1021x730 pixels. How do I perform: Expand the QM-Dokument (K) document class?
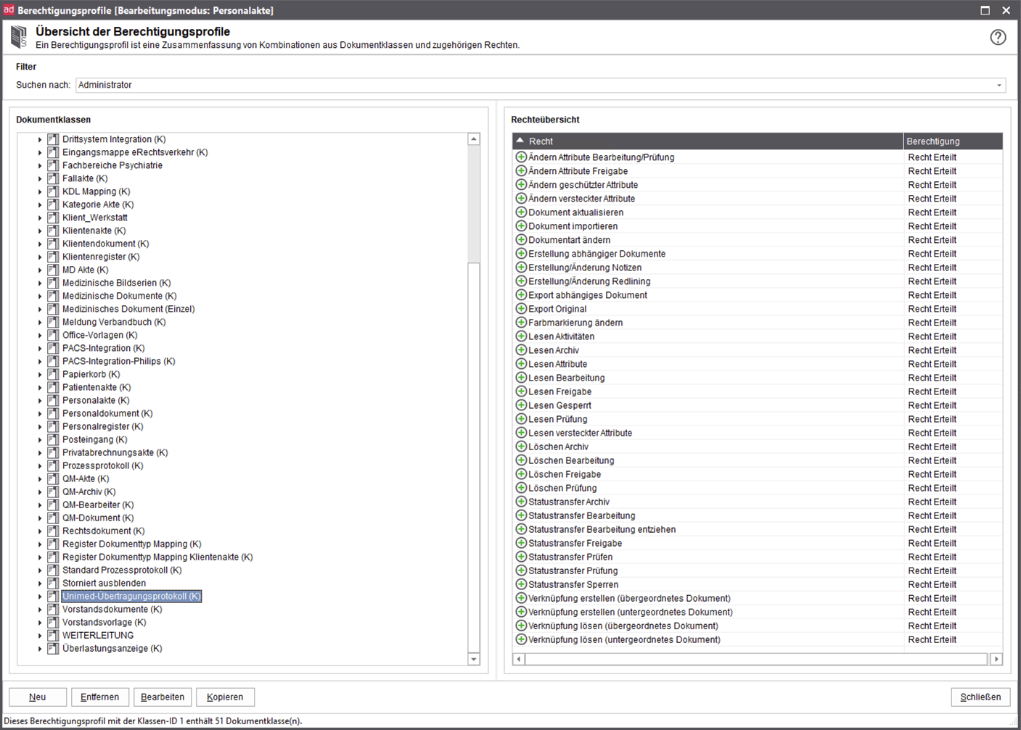[x=39, y=518]
